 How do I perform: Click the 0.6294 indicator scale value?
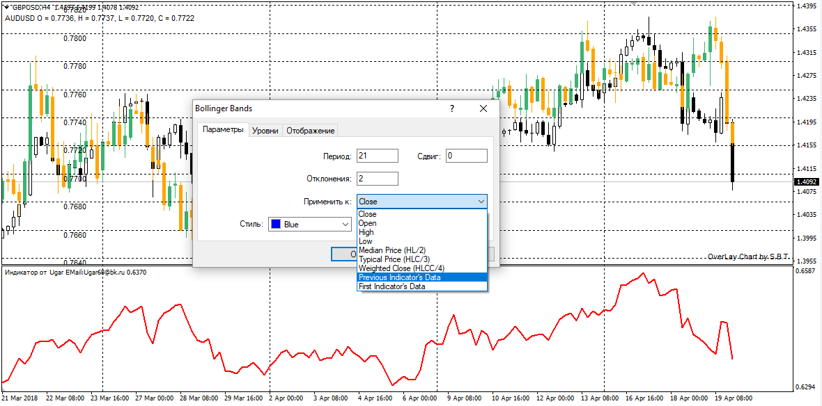[807, 388]
